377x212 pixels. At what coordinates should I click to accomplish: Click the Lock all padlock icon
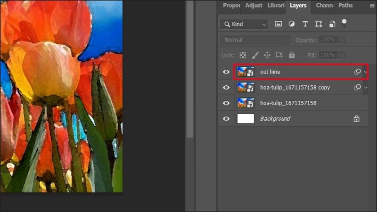[292, 55]
